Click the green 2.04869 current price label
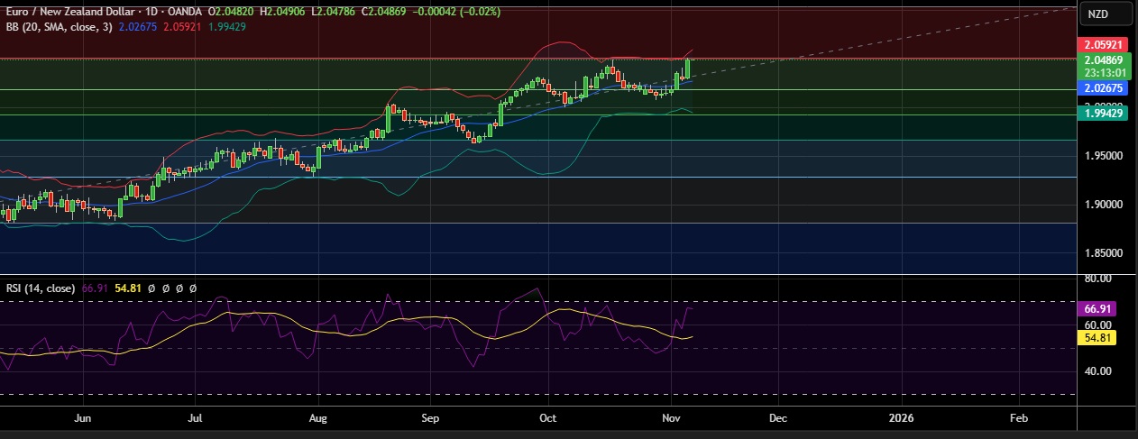 pos(1104,60)
